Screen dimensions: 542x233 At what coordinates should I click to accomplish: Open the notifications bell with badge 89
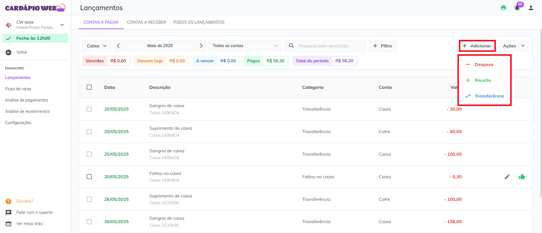click(517, 8)
